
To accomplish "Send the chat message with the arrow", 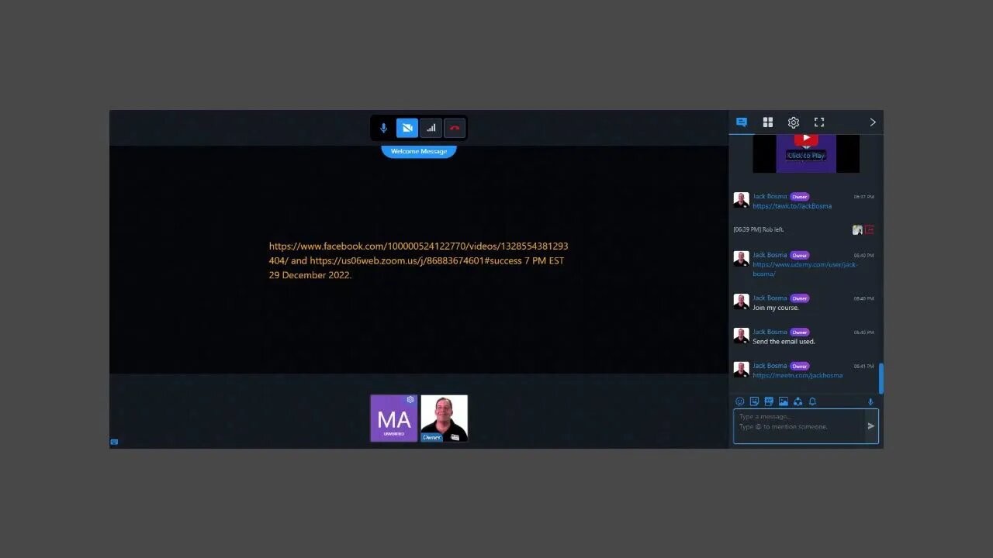I will [x=871, y=426].
